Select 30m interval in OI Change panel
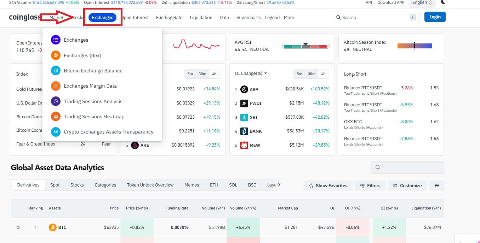The height and width of the screenshot is (243, 480). point(312,74)
